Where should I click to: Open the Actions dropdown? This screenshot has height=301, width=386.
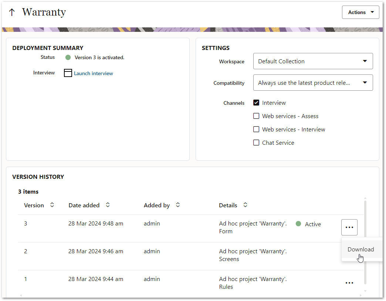click(360, 12)
